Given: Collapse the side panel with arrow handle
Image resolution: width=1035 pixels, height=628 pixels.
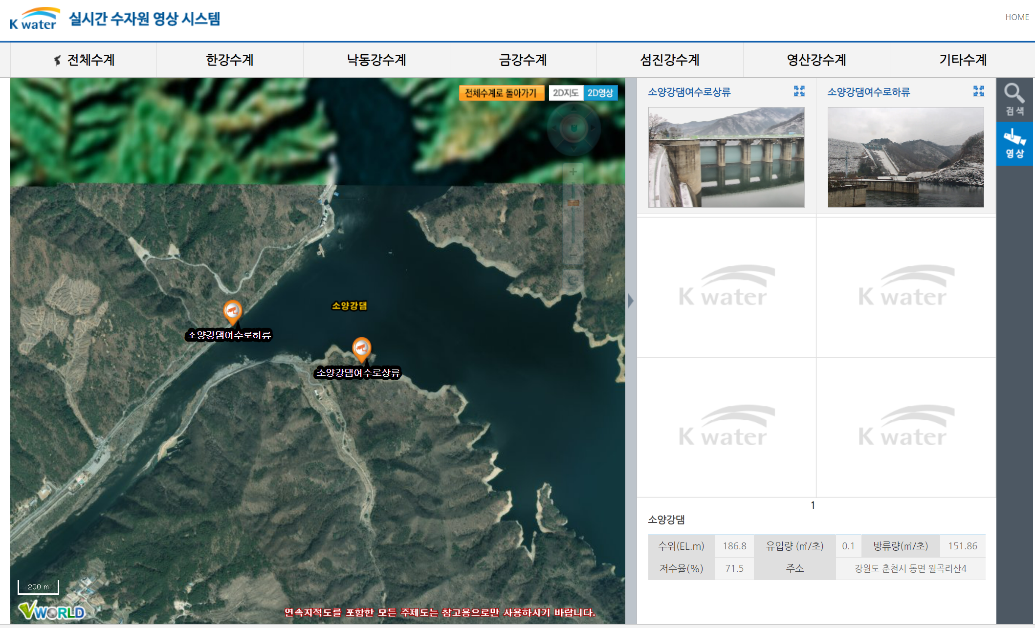Looking at the screenshot, I should 631,301.
